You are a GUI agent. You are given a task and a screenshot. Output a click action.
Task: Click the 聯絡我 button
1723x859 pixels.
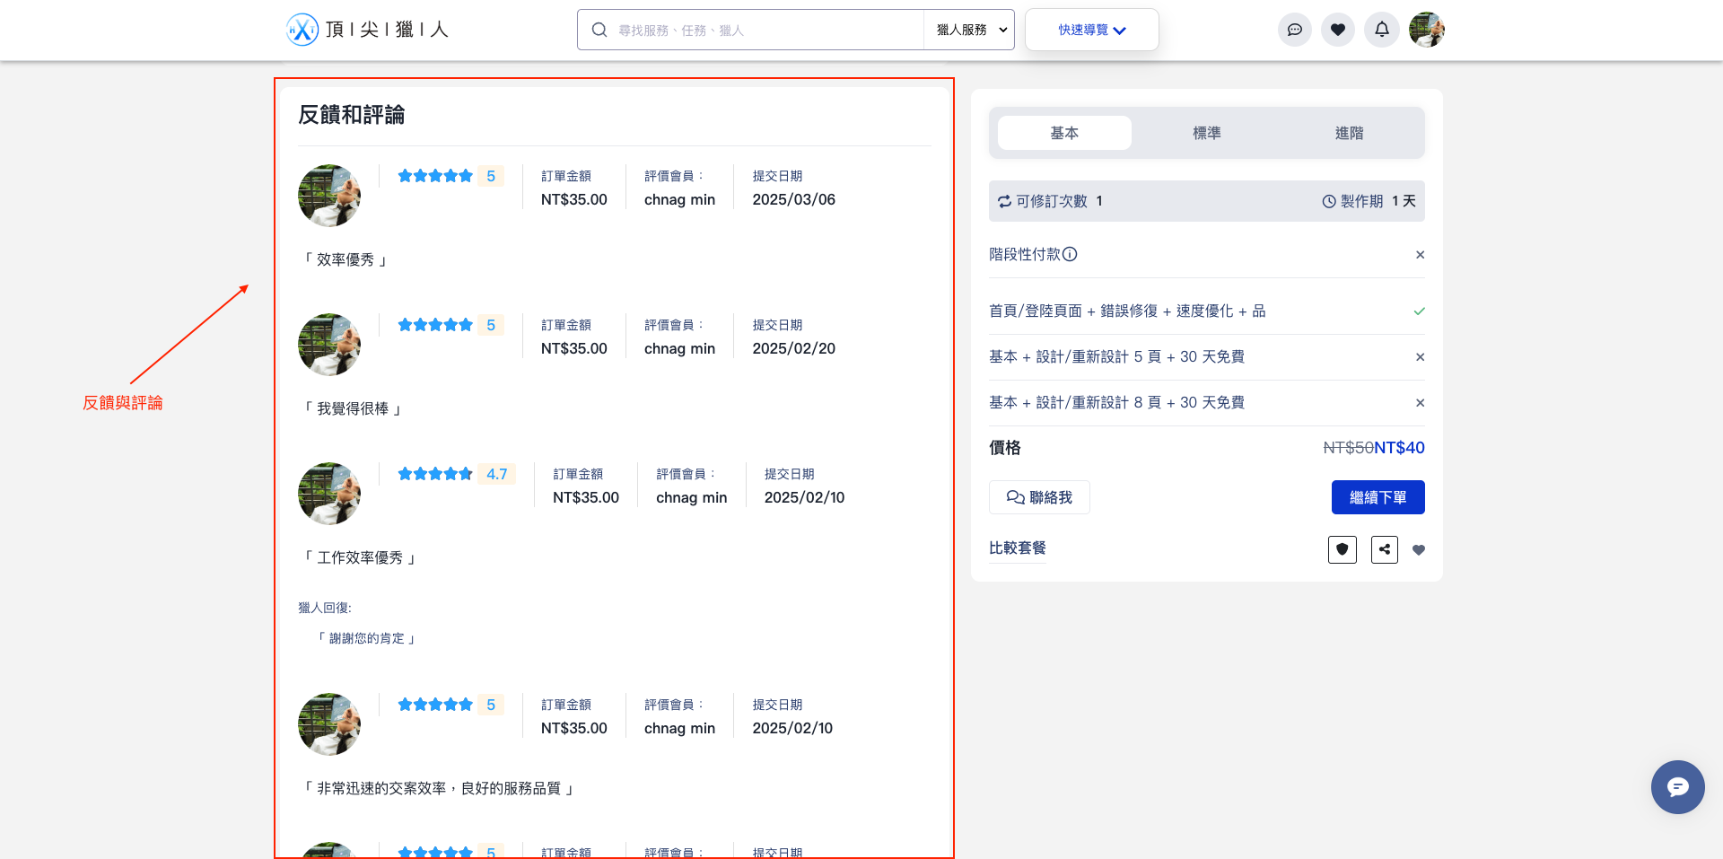tap(1038, 497)
